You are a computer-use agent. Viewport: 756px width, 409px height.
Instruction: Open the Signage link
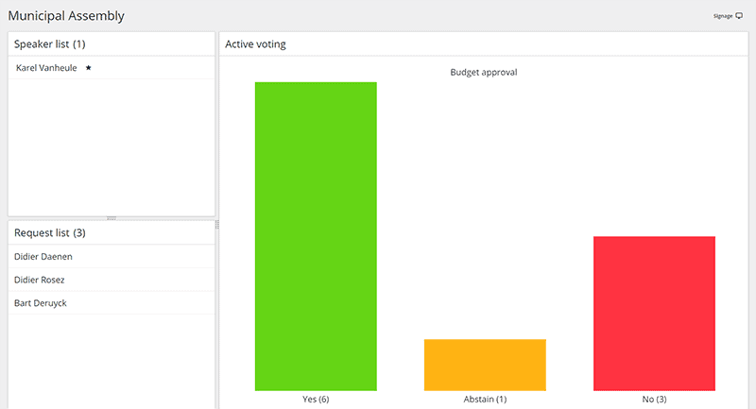pos(723,16)
